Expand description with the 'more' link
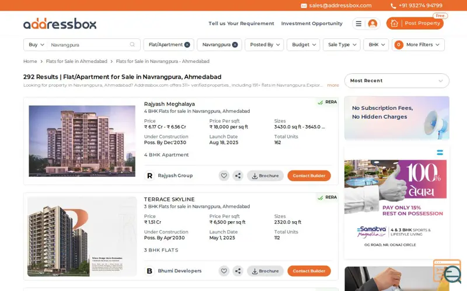The image size is (467, 291). [333, 85]
